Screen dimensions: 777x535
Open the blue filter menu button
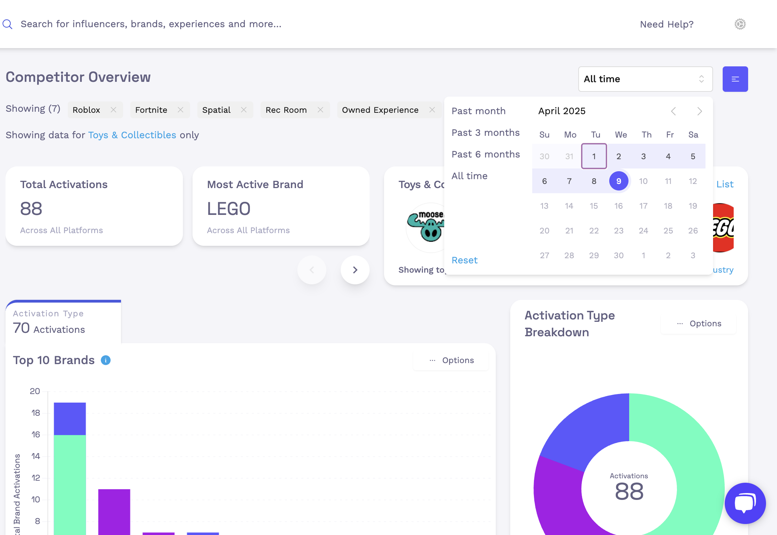pos(735,79)
